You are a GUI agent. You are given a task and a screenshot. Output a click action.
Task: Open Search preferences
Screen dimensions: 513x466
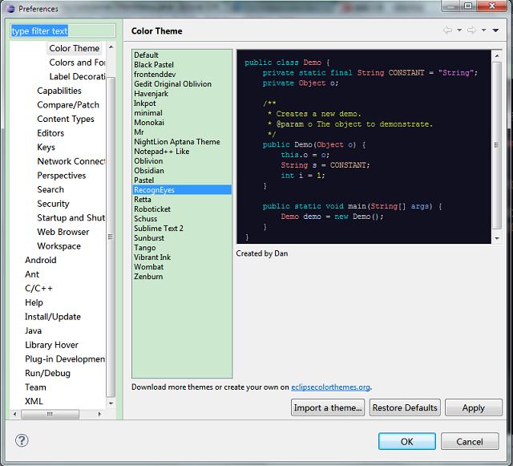point(50,189)
